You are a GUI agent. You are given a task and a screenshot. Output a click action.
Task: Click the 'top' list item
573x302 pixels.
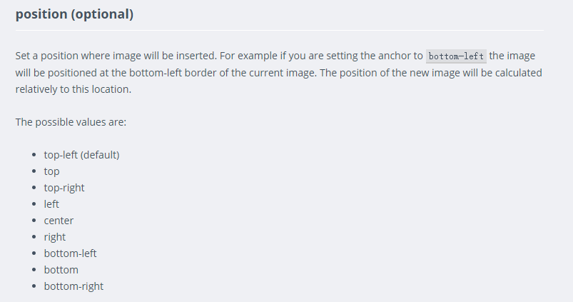click(51, 171)
